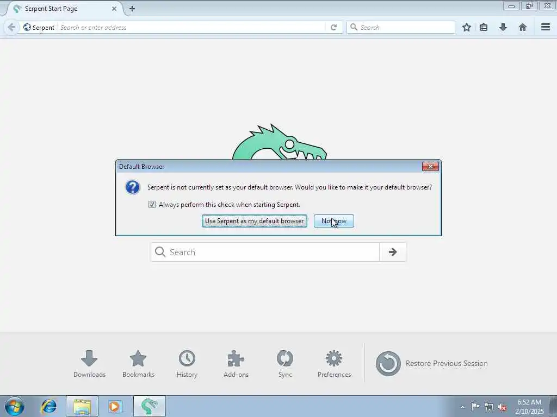Screen dimensions: 557x417
Task: Open Windows Media Player from taskbar
Action: [115, 406]
